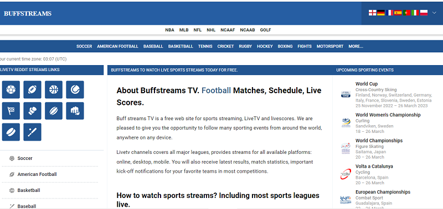Select SOCCER in the blue navigation bar
Image resolution: width=443 pixels, height=209 pixels.
coord(84,46)
